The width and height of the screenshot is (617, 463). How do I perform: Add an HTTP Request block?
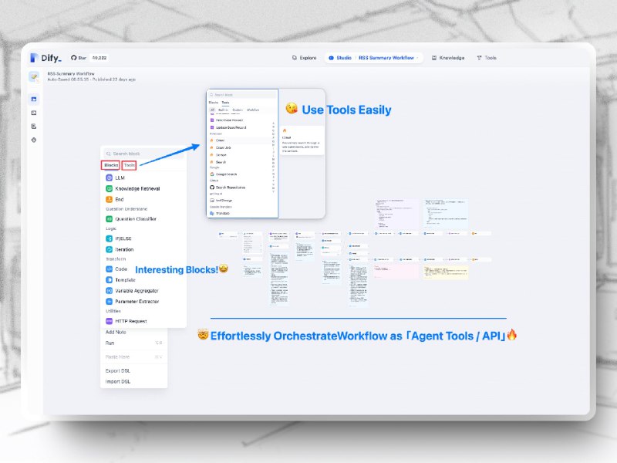(x=143, y=321)
